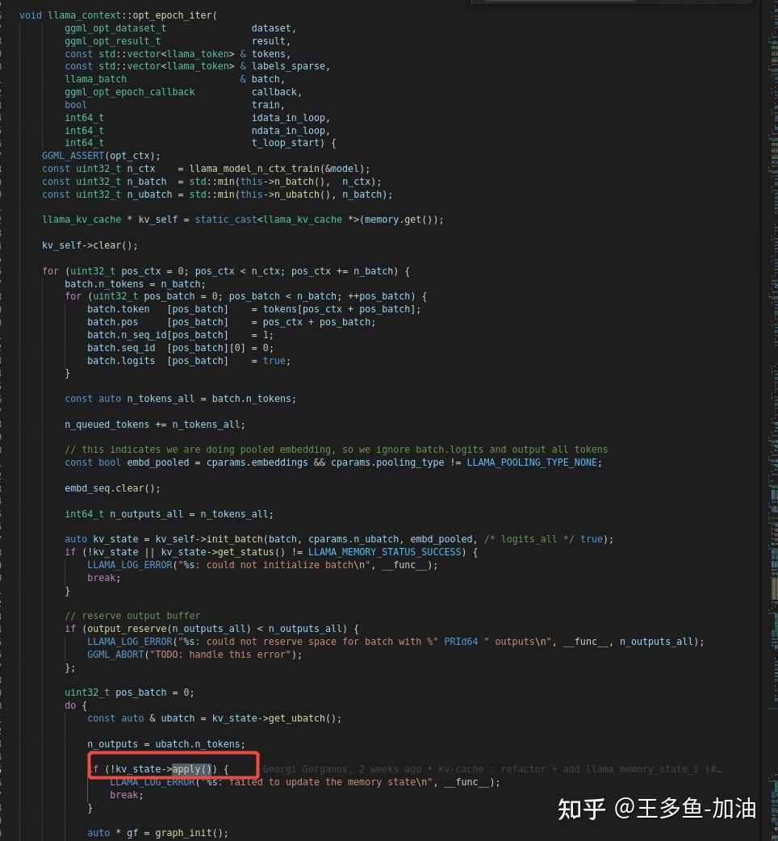
Task: Click the PRId64 format macro
Action: point(461,641)
